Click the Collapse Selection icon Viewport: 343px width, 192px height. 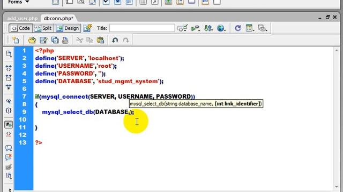tap(9, 77)
